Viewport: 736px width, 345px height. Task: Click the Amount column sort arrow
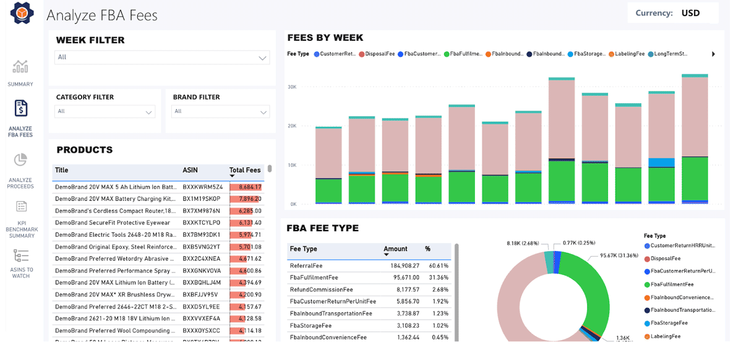[387, 255]
